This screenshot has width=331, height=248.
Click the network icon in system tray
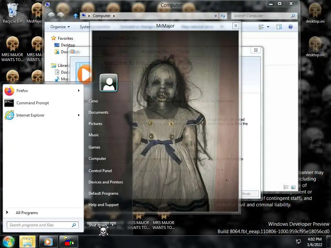pyautogui.click(x=298, y=242)
